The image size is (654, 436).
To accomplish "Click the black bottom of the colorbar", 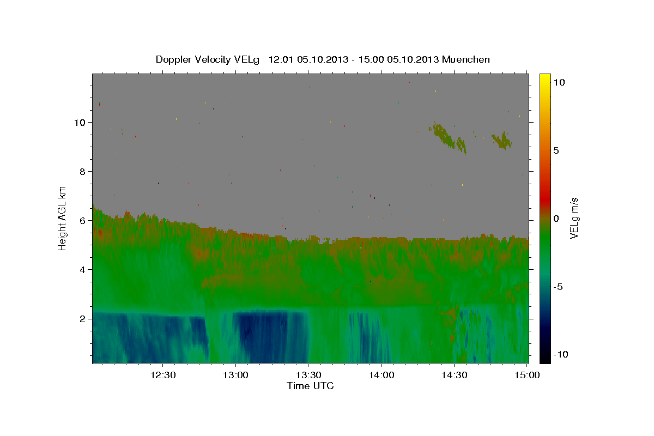I will click(544, 356).
